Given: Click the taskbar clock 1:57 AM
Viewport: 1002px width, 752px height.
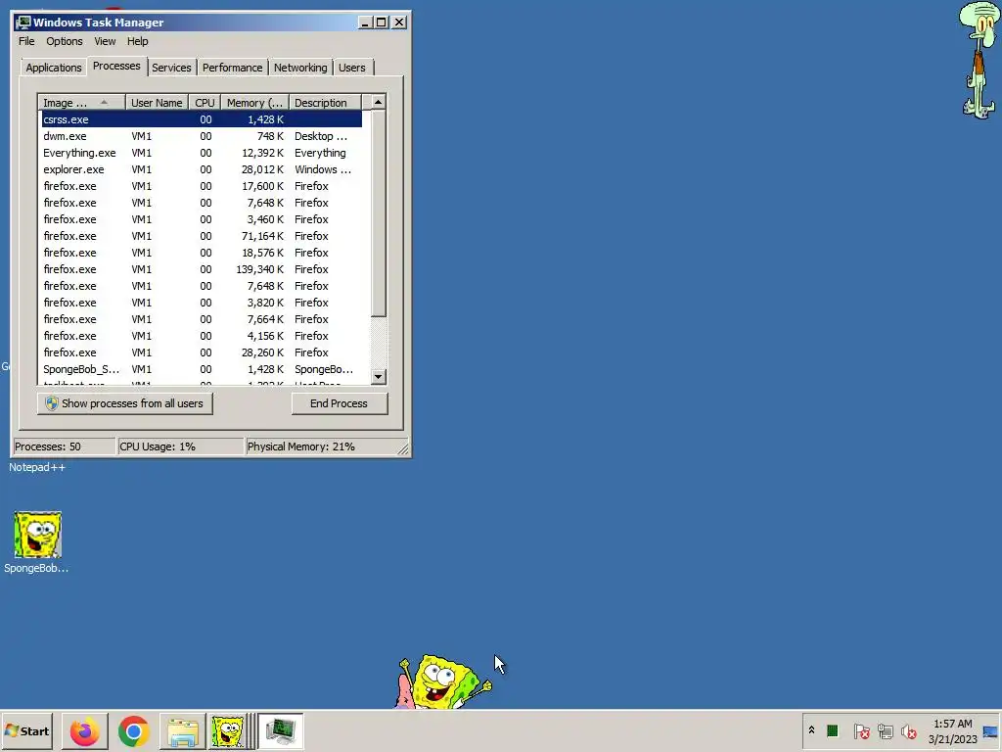Looking at the screenshot, I should [952, 724].
